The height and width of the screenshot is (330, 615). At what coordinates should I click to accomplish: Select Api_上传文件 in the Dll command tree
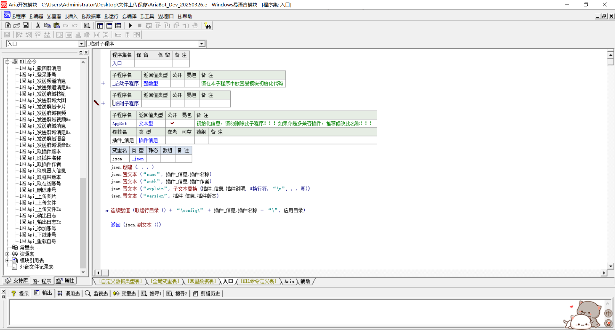42,203
